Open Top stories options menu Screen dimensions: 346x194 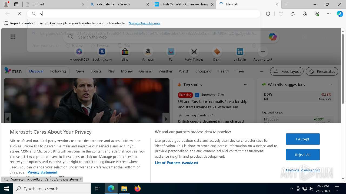click(246, 85)
